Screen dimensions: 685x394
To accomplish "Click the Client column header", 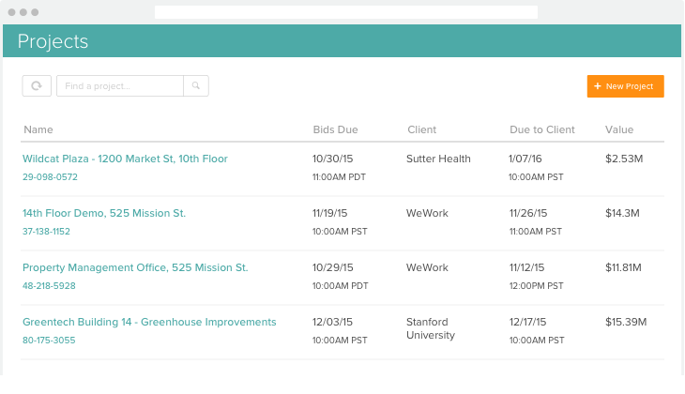I will (x=422, y=129).
